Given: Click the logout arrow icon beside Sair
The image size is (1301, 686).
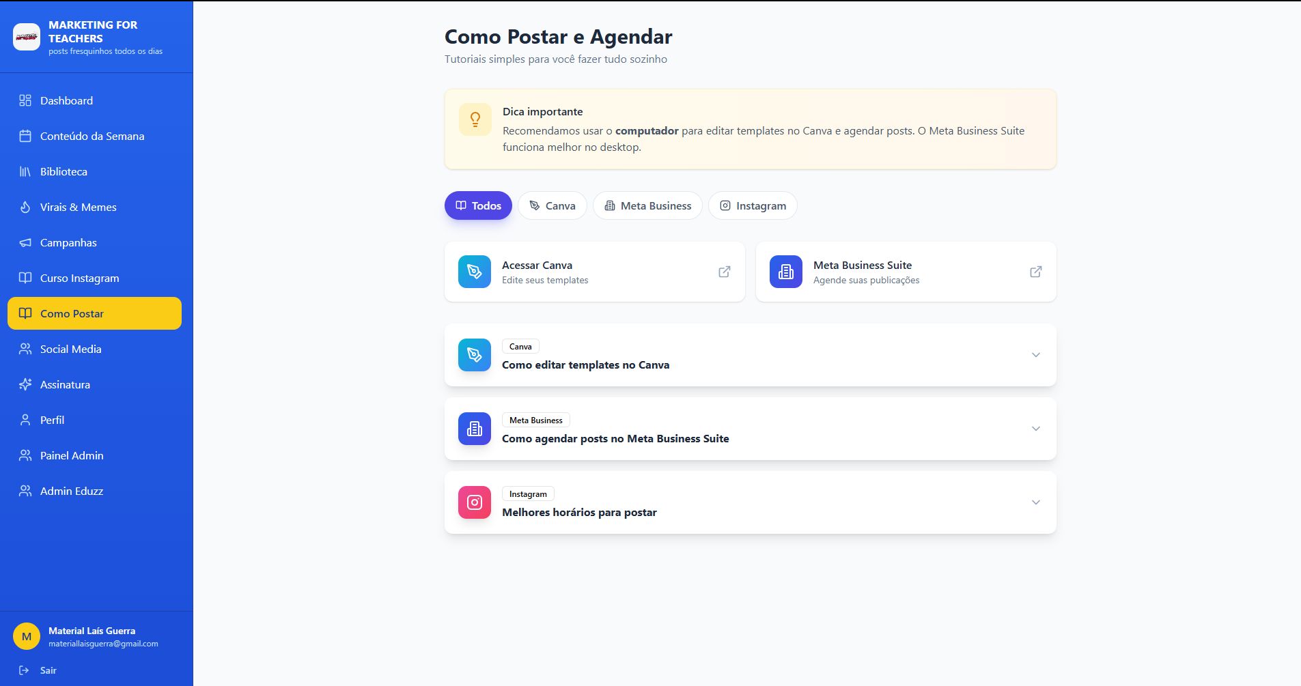Looking at the screenshot, I should [x=24, y=670].
